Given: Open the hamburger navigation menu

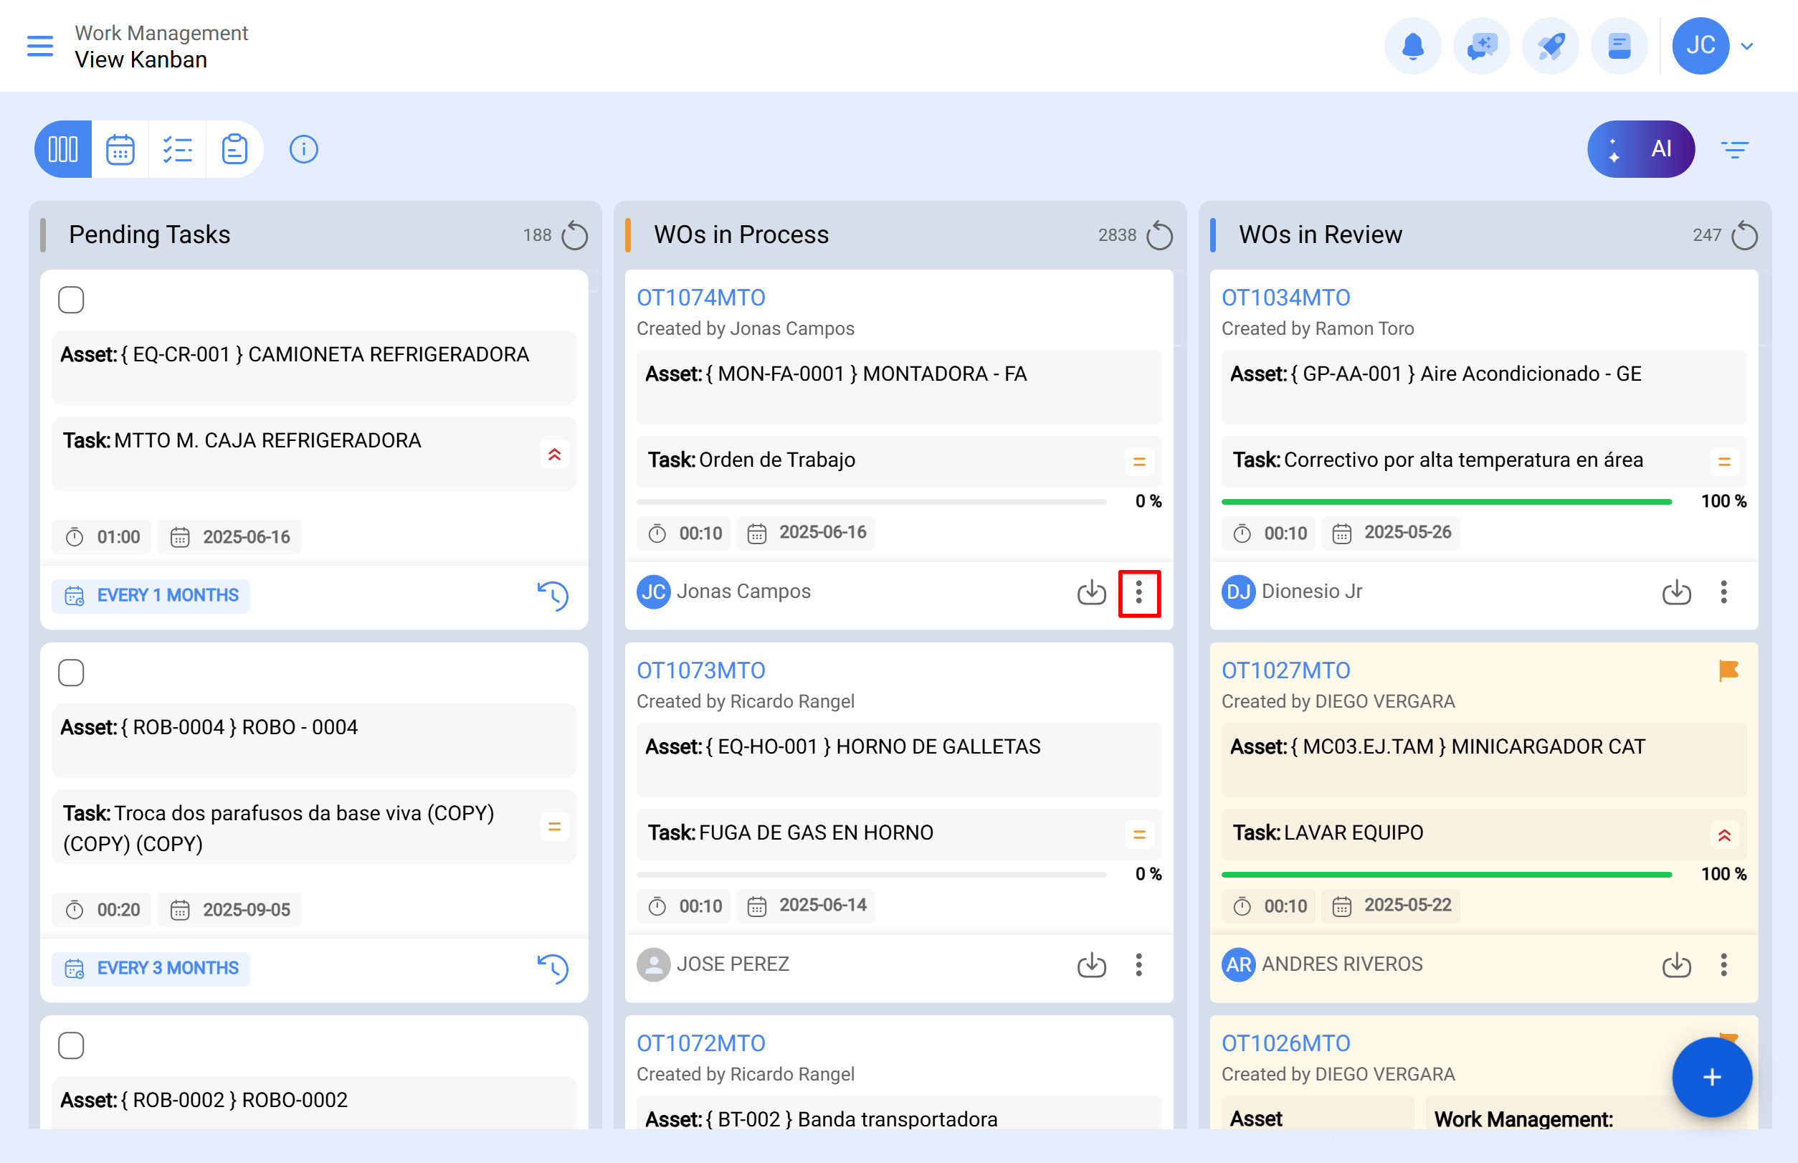Looking at the screenshot, I should (40, 45).
